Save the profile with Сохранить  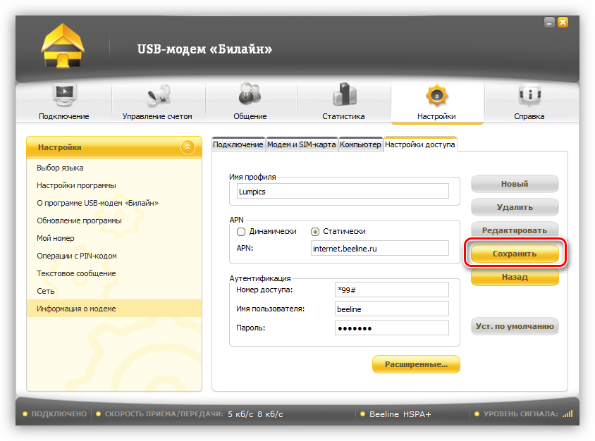[515, 254]
